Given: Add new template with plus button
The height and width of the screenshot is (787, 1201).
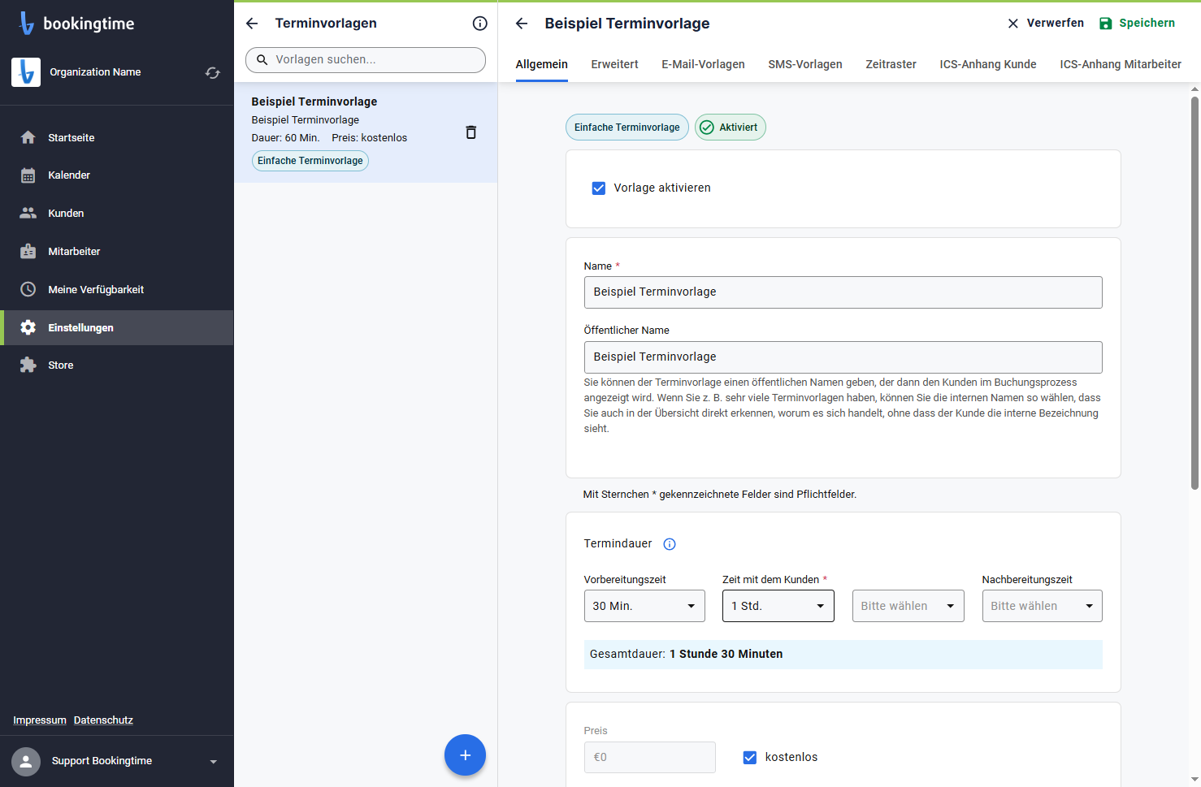Looking at the screenshot, I should [x=465, y=755].
